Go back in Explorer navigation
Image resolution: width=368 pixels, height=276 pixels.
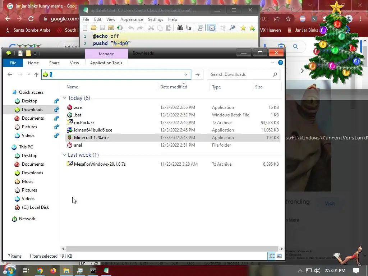point(10,74)
